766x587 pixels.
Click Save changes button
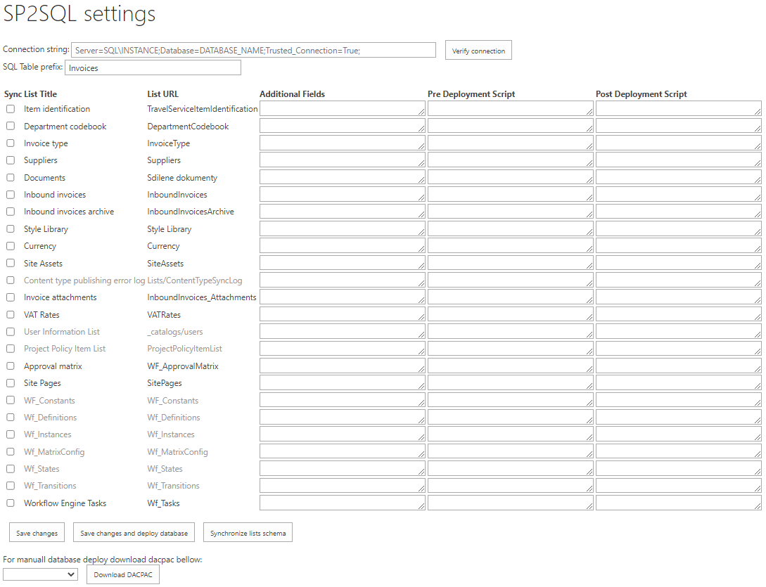point(37,533)
